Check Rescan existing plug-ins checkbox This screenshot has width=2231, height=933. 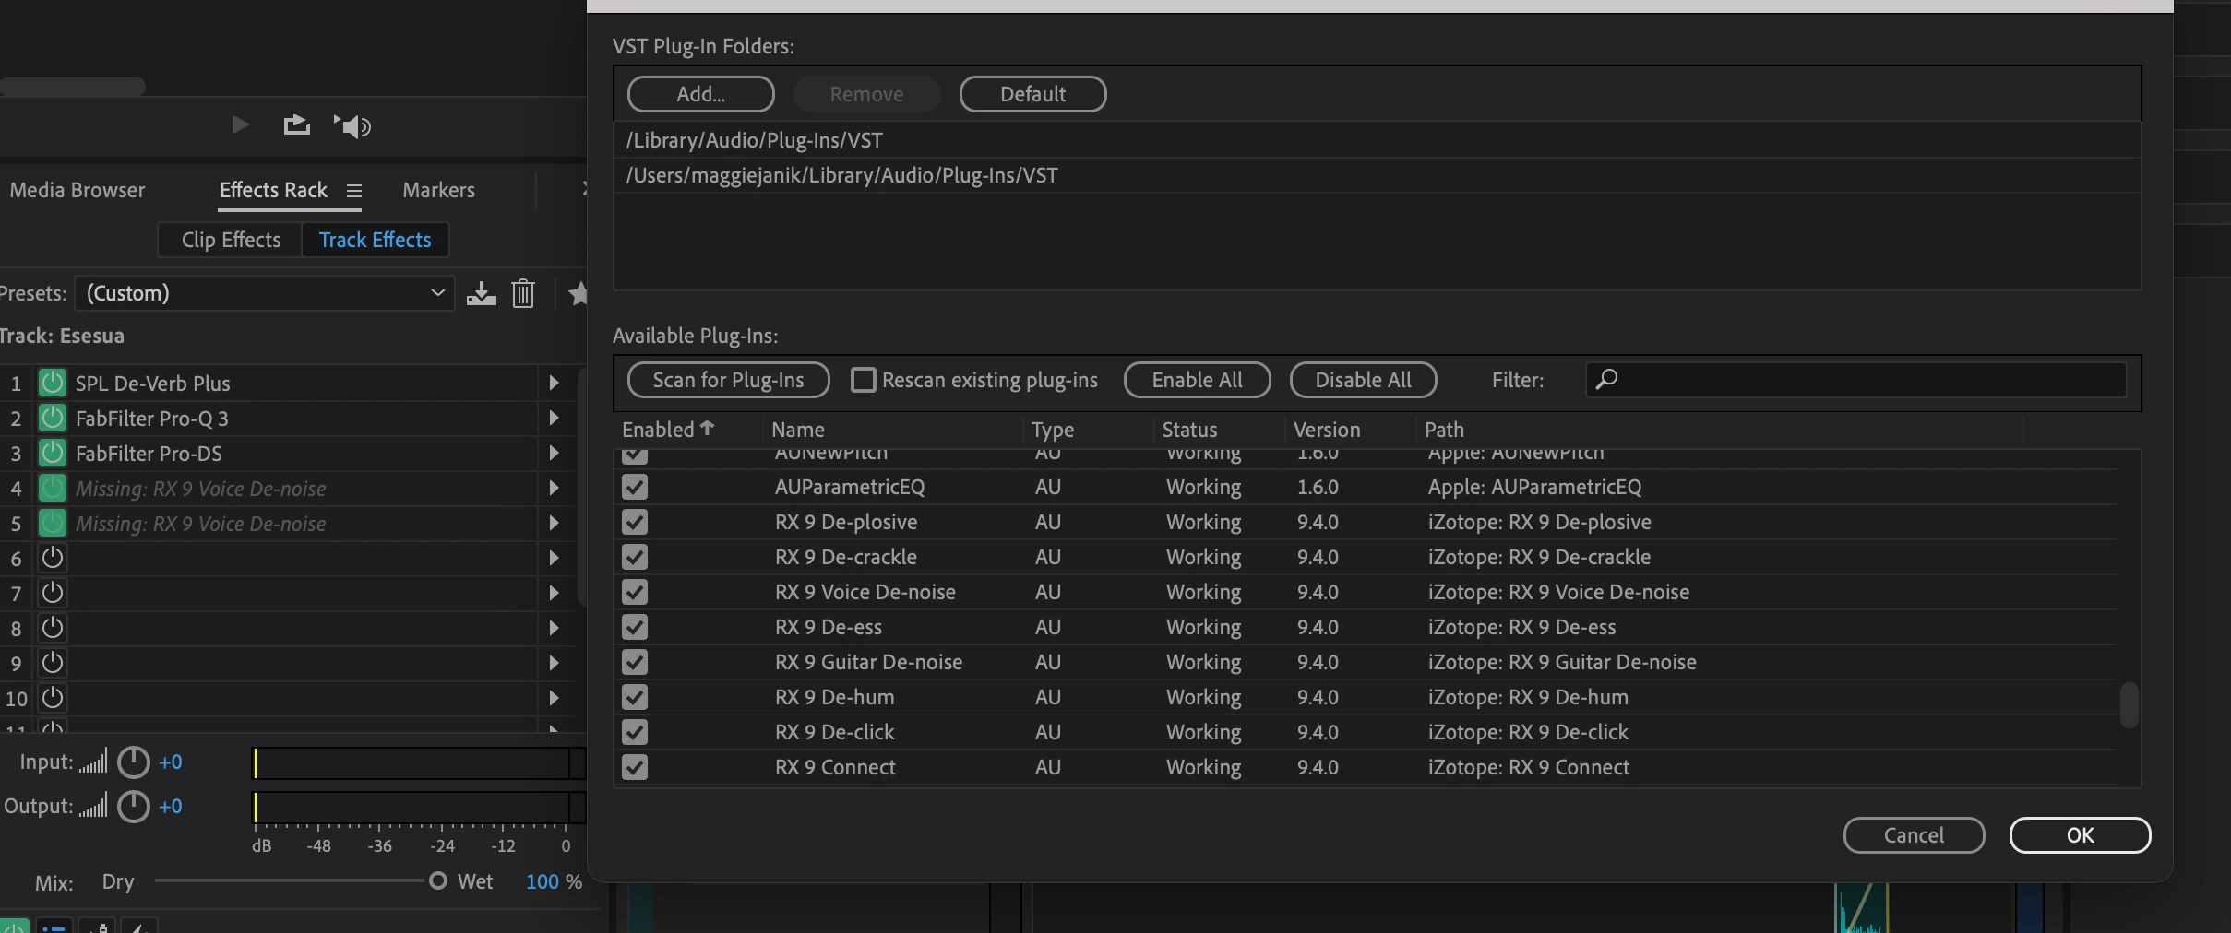pos(864,380)
